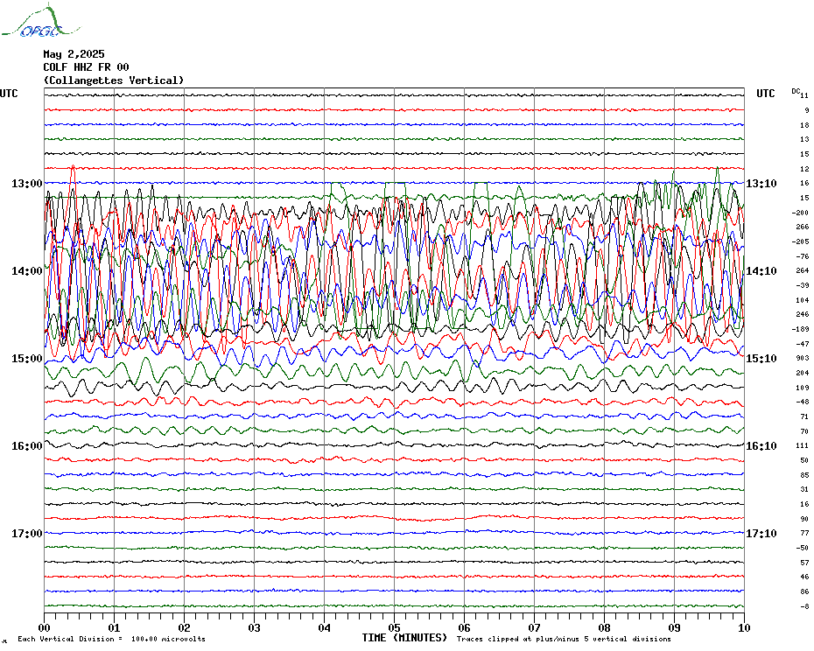Click the UTC label left of the plot

click(x=9, y=94)
